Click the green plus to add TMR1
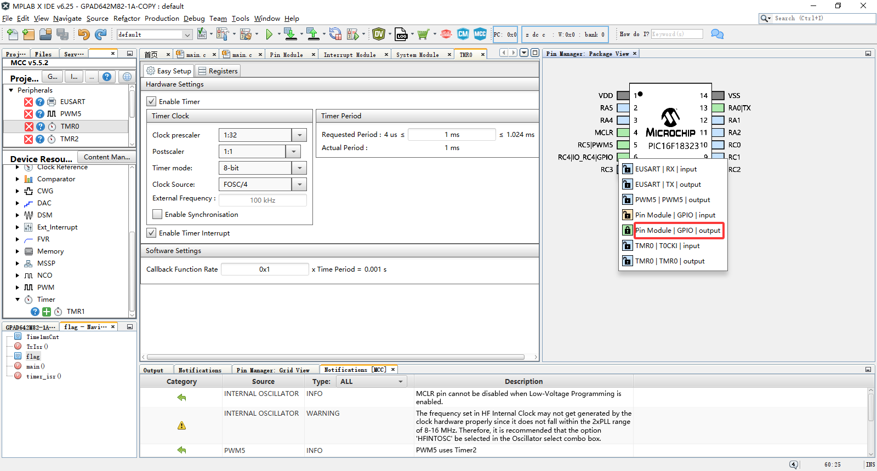Viewport: 877px width, 471px height. click(47, 312)
